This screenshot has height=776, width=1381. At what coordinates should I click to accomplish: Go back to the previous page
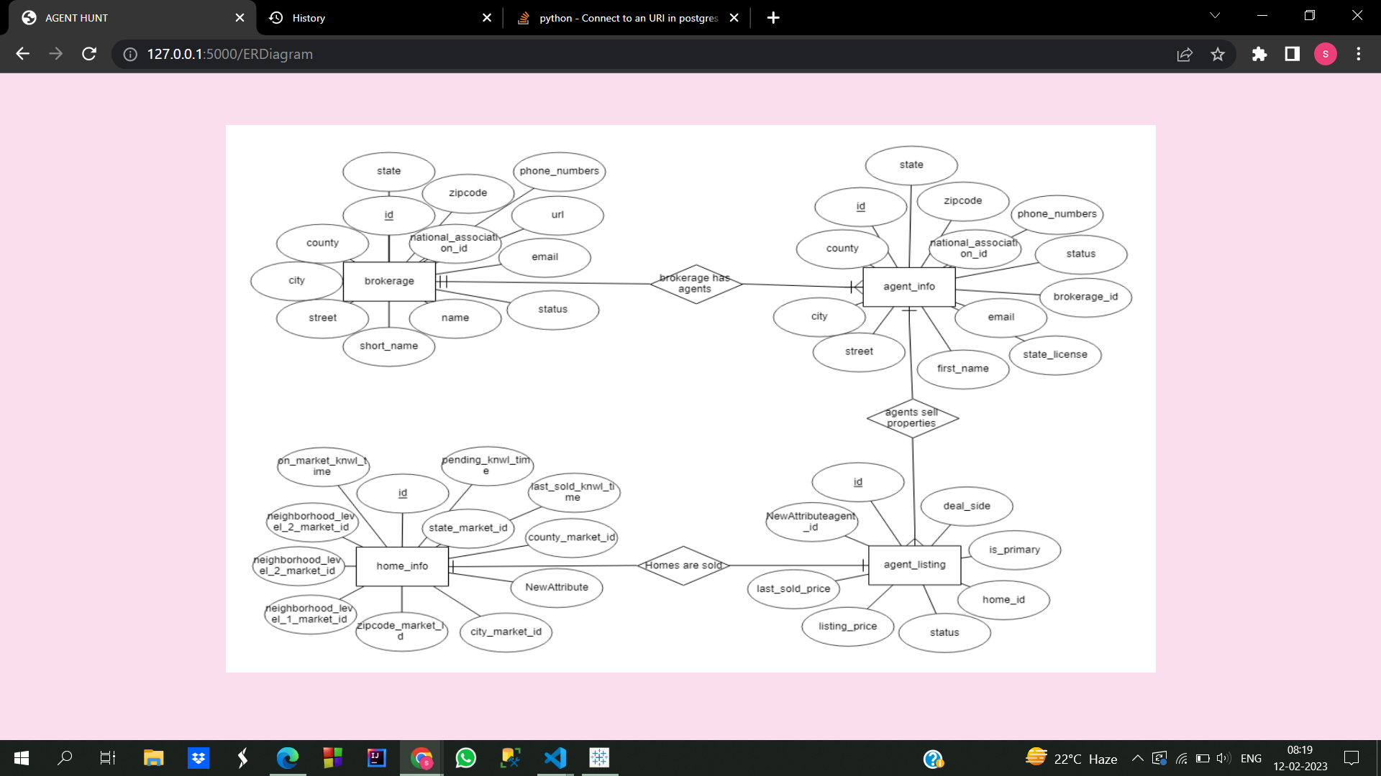[23, 54]
